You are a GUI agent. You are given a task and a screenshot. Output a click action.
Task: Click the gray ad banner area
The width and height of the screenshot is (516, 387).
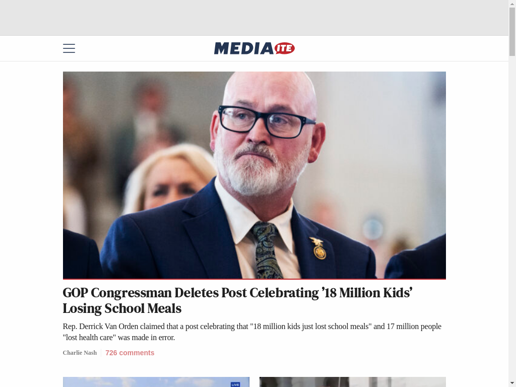pyautogui.click(x=254, y=18)
